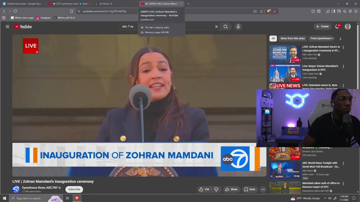Open Brave Shields lion icon
The height and width of the screenshot is (202, 360).
pos(269,11)
